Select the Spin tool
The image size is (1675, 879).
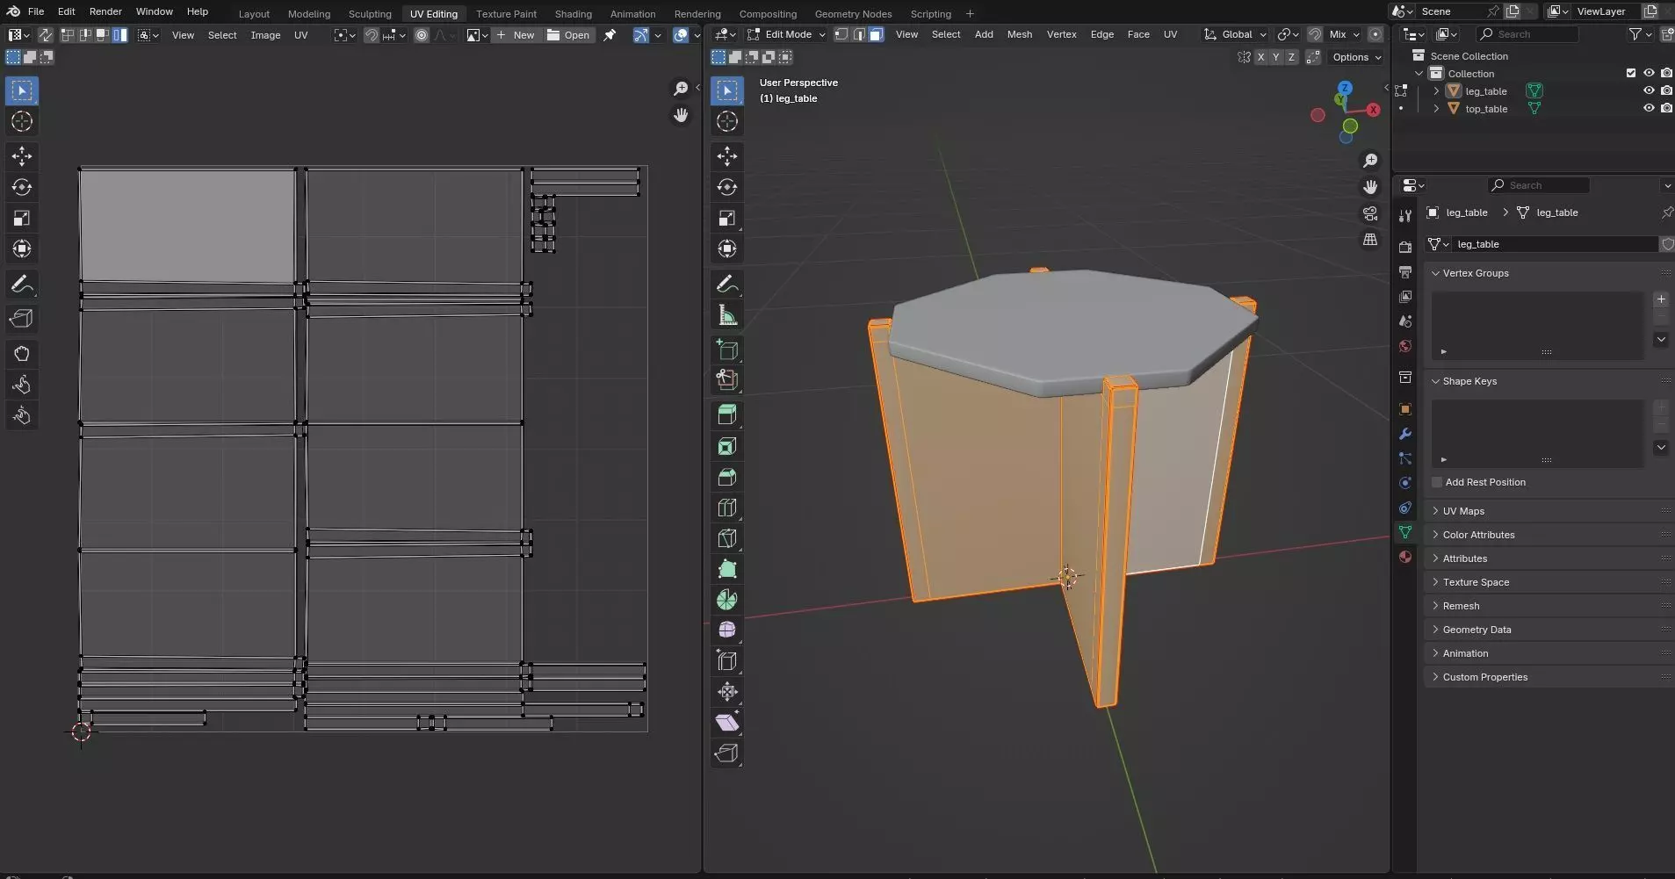(727, 600)
